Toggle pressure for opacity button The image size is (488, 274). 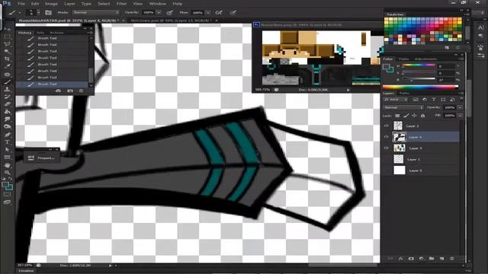pyautogui.click(x=169, y=12)
